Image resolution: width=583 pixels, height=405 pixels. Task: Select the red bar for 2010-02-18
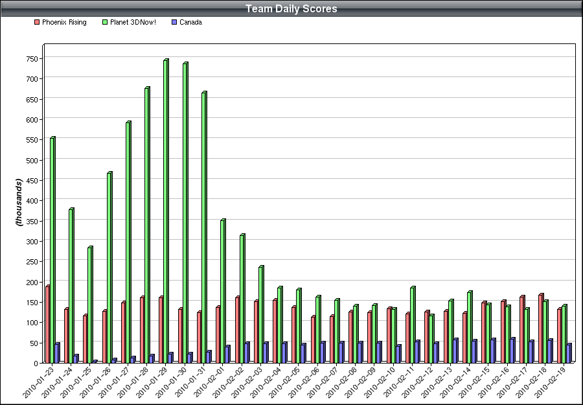click(541, 328)
